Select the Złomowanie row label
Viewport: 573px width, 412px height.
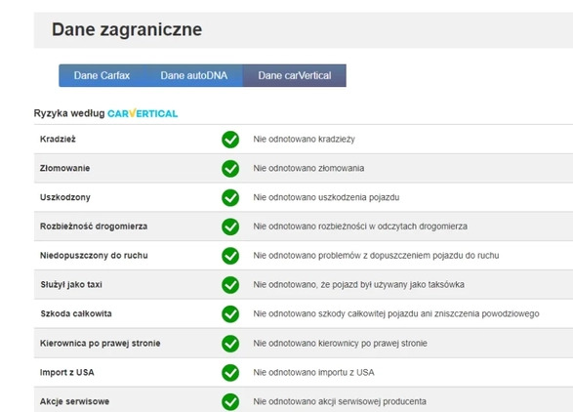click(x=64, y=168)
